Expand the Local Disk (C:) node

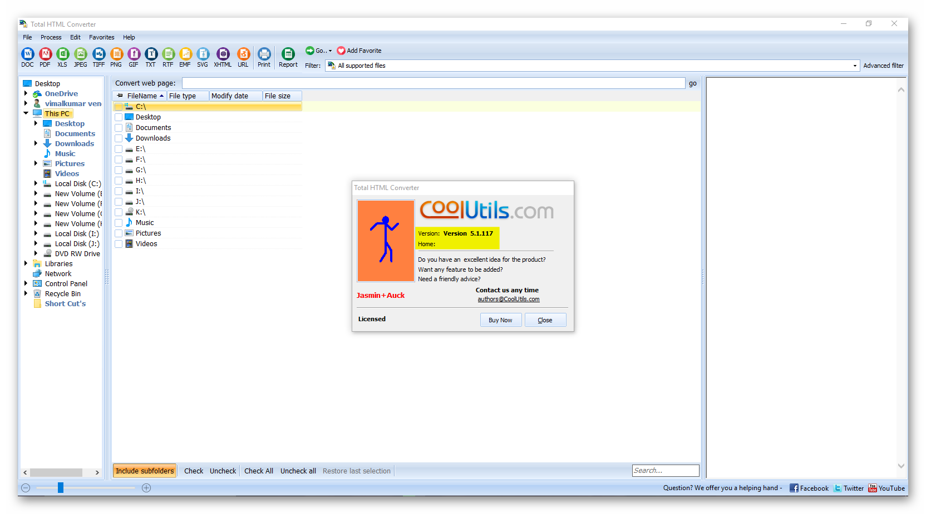point(36,183)
